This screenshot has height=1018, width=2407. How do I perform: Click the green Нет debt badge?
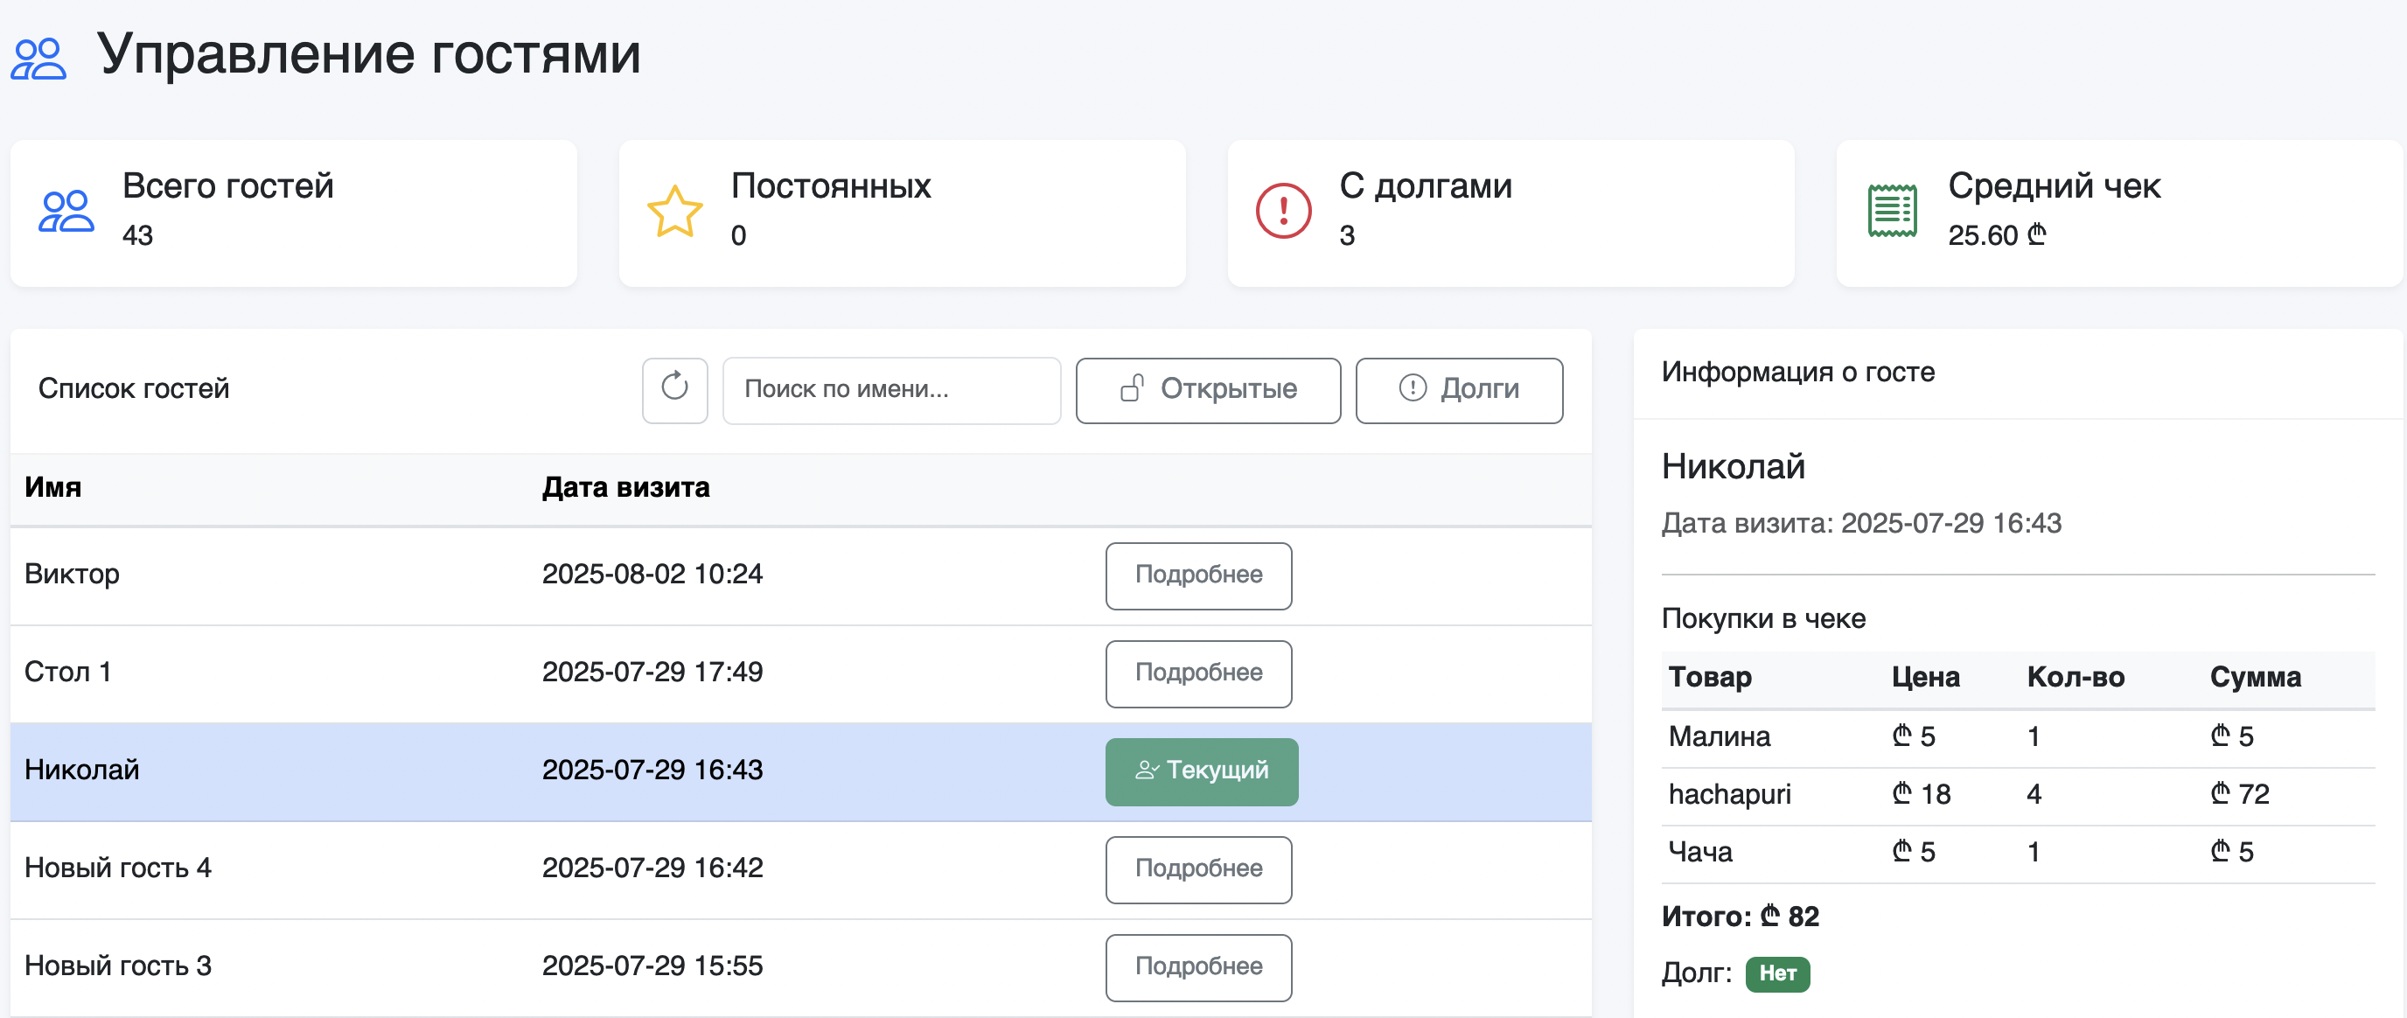[1776, 974]
